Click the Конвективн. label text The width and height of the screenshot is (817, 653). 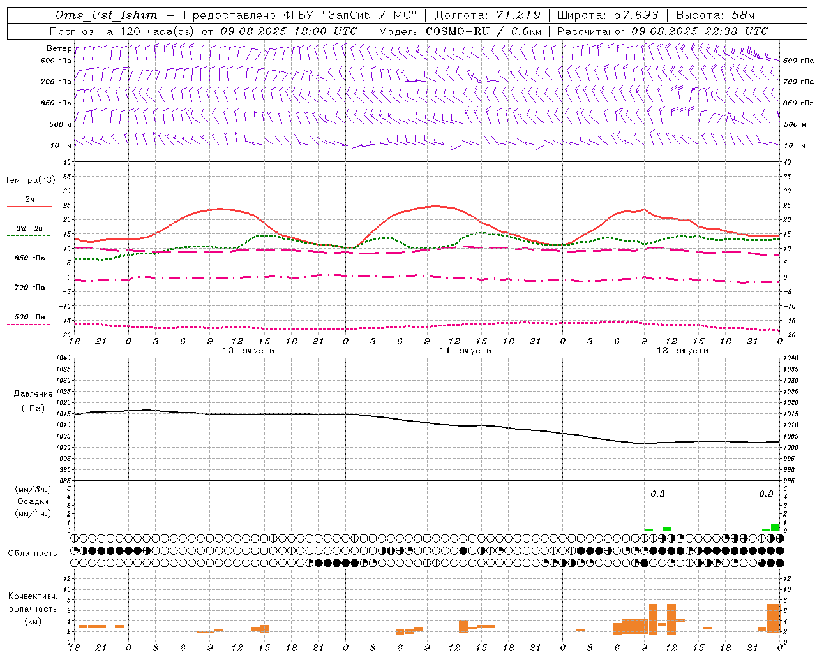[33, 596]
